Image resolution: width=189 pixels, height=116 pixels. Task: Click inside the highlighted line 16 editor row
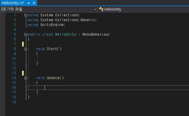tap(108, 88)
